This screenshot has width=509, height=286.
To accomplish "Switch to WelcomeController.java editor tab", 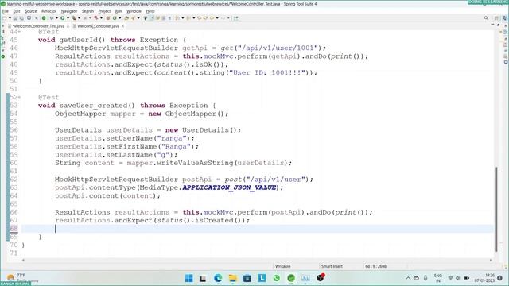I will (98, 26).
